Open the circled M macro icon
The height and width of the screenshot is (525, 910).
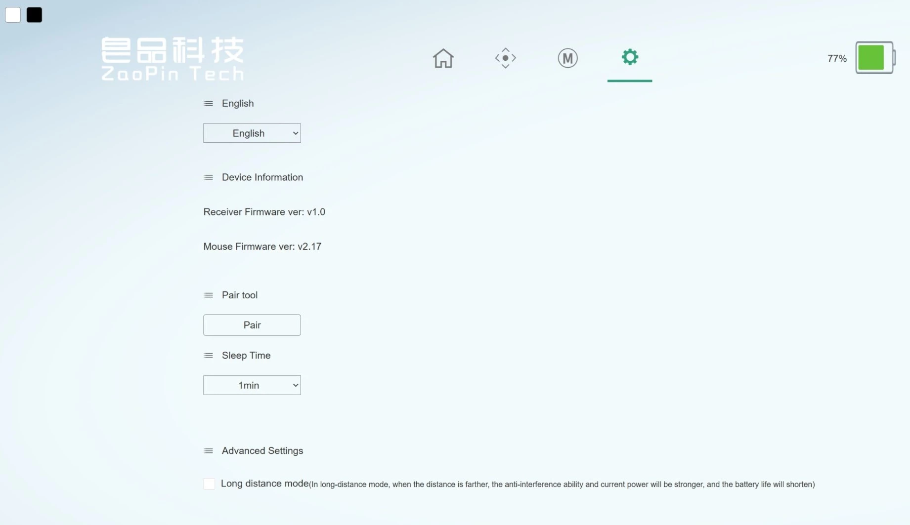tap(567, 58)
